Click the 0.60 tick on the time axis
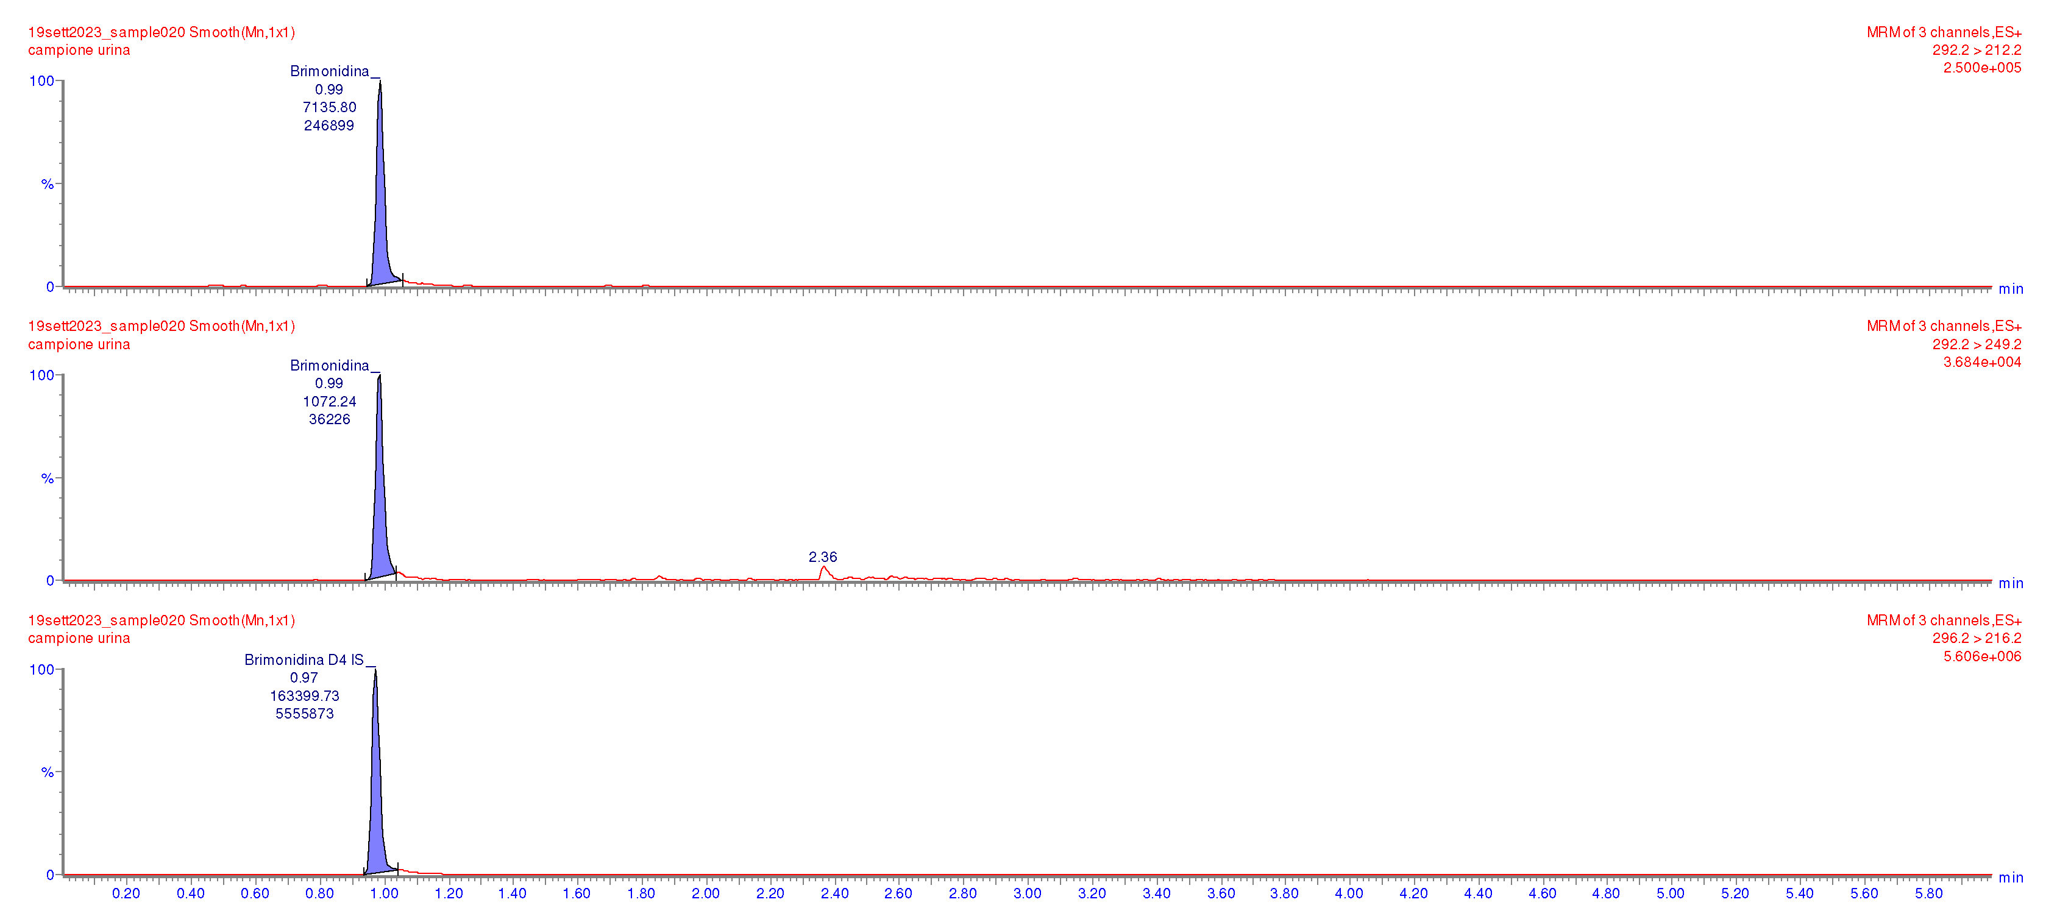The image size is (2071, 916). click(x=255, y=893)
